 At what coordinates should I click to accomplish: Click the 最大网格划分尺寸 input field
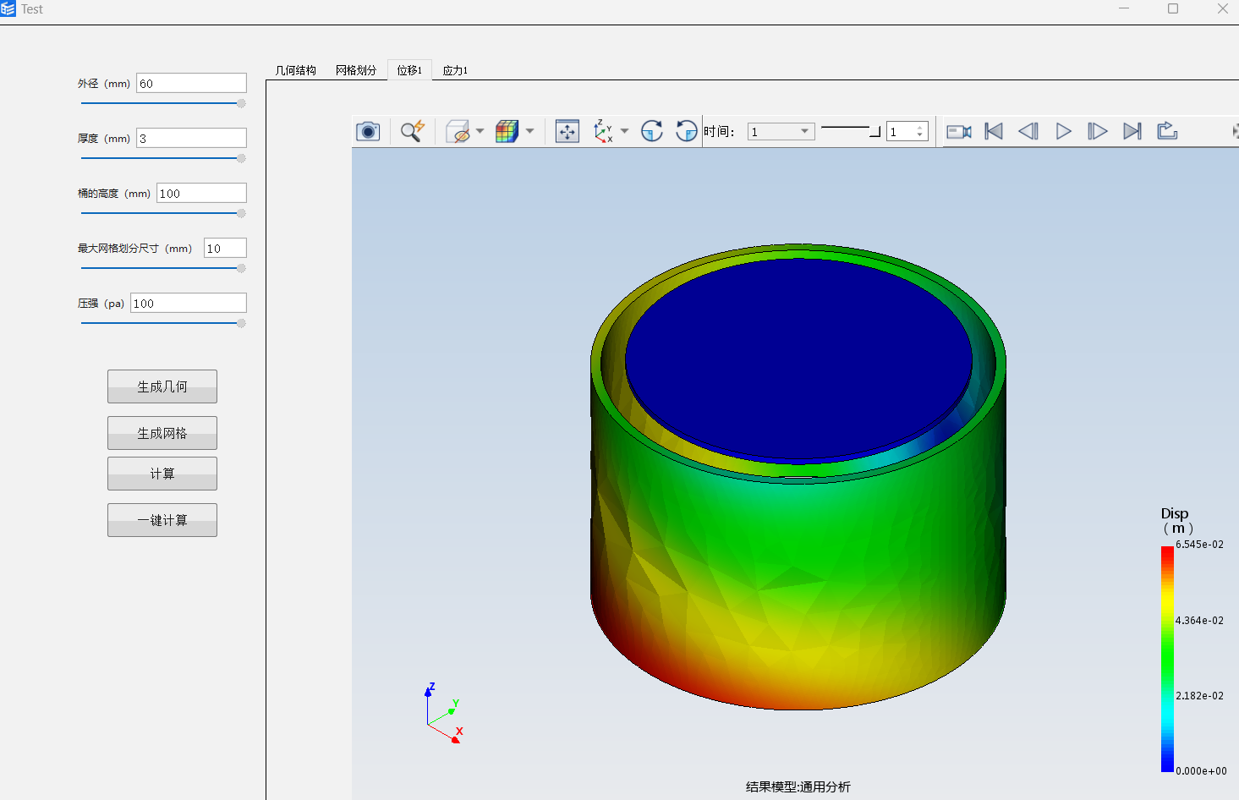(225, 248)
